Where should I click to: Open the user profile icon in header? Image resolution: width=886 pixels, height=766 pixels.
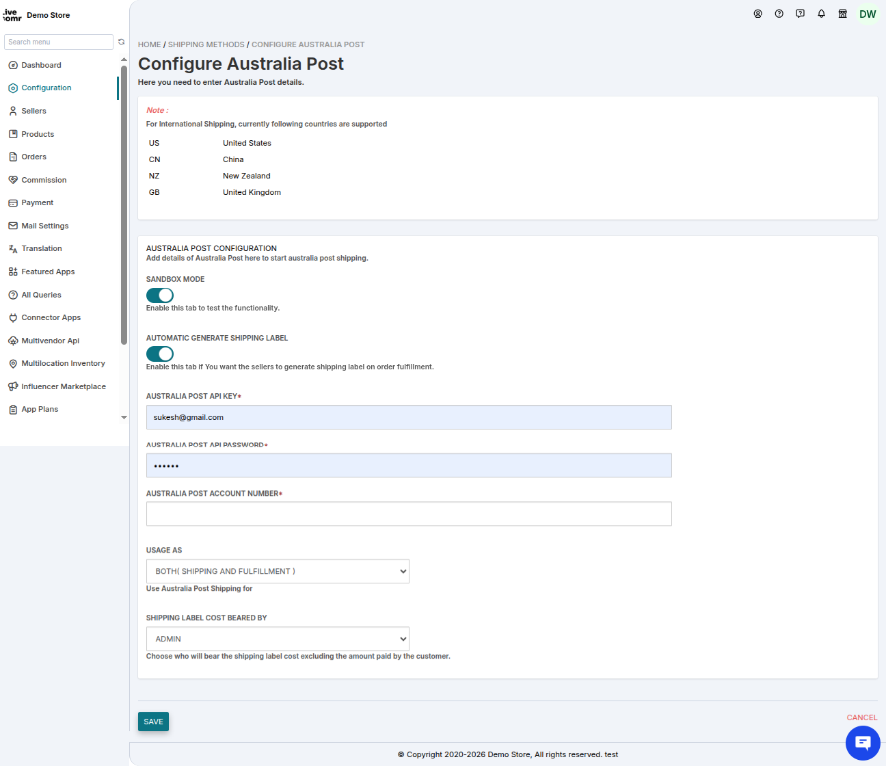click(x=757, y=14)
